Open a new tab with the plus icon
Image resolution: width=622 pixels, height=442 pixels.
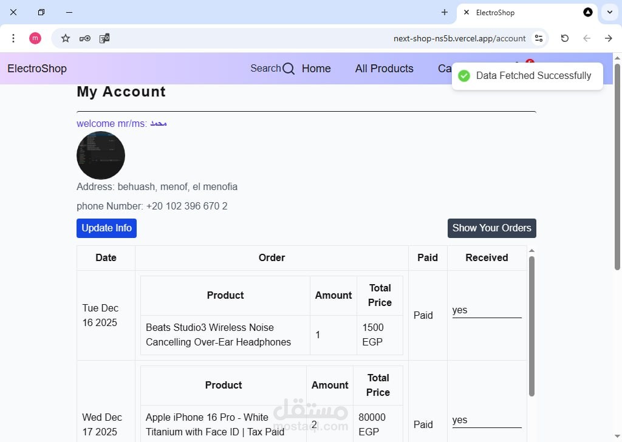[x=445, y=12]
